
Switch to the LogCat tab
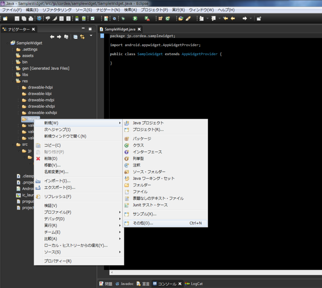coord(194,284)
